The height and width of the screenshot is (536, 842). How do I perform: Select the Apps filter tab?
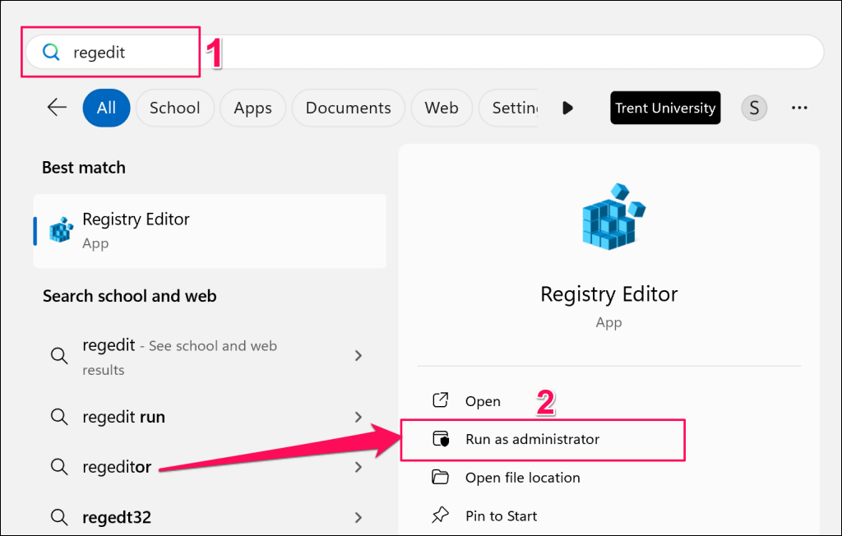click(x=252, y=108)
